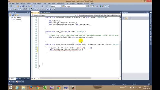The image size is (160, 90).
Task: Open the ql_vattu find combo box
Action: (x=85, y=6)
